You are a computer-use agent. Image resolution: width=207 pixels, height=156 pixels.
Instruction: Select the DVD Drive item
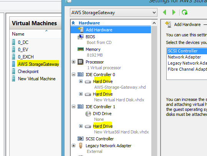102,114
